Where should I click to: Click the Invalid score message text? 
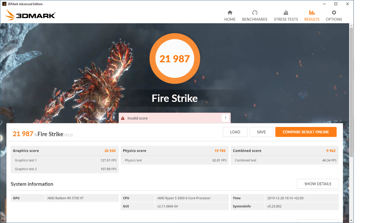(138, 118)
